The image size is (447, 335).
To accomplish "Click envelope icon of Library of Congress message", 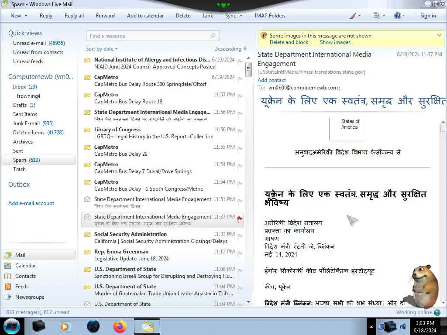I will (x=87, y=130).
